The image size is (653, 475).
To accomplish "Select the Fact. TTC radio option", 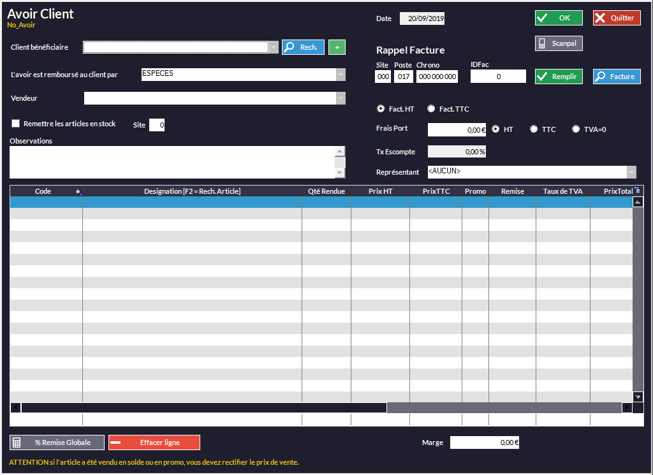I will point(431,109).
